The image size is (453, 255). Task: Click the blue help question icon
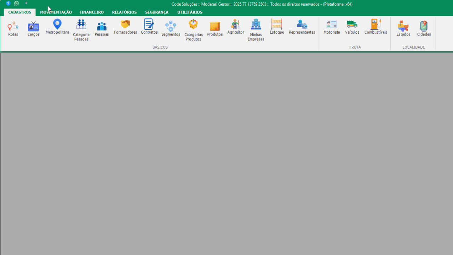coord(8,3)
